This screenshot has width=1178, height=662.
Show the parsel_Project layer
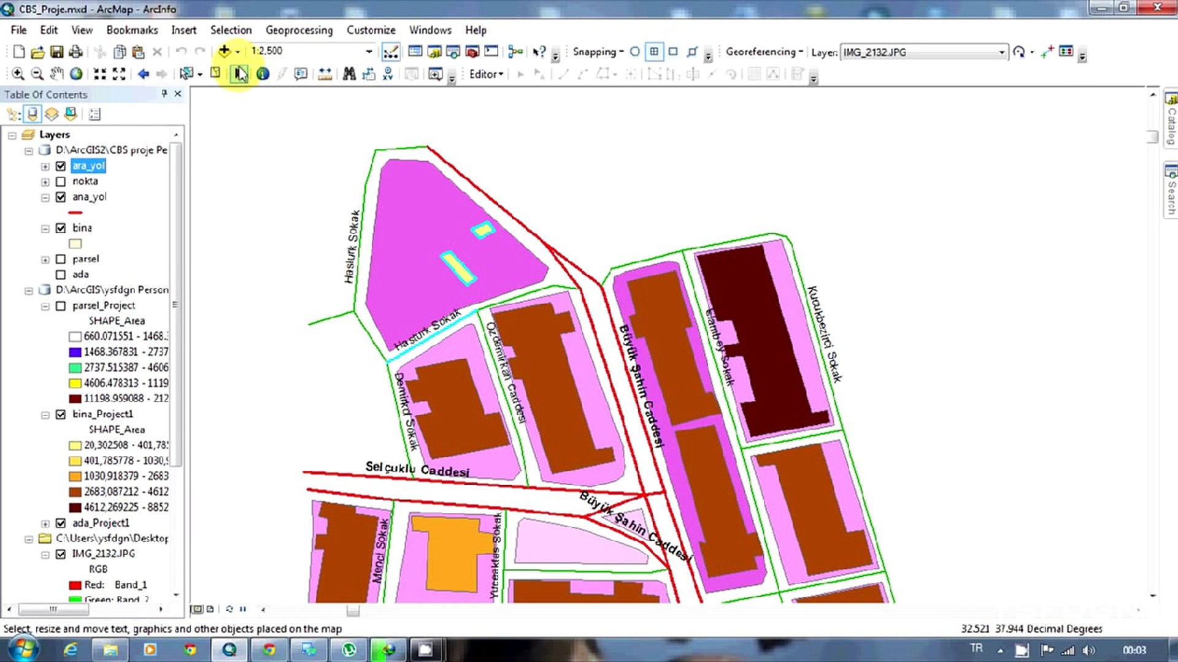pyautogui.click(x=61, y=306)
